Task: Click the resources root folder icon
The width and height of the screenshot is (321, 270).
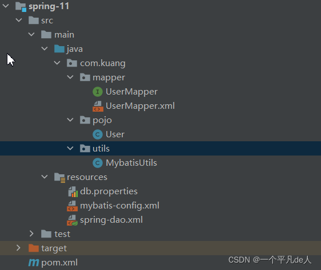Action: (x=60, y=178)
